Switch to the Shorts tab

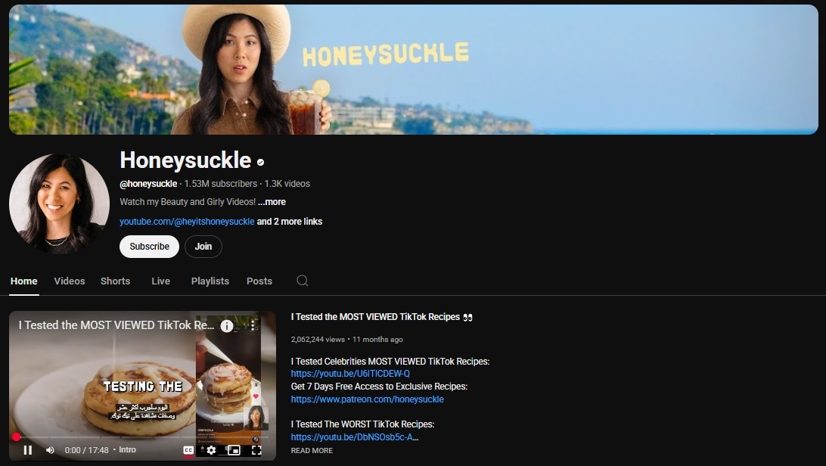click(116, 281)
